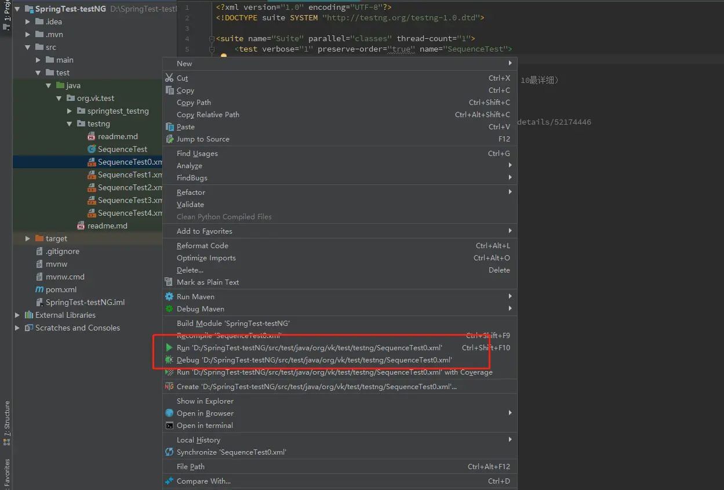Open the Project tool window tab
This screenshot has width=724, height=490.
6,16
